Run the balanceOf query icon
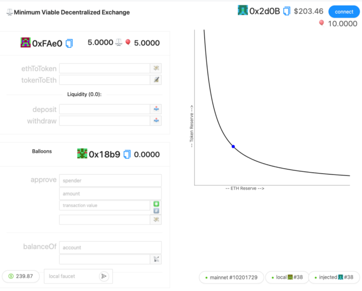Viewport: 362px width, 291px height. 156,259
